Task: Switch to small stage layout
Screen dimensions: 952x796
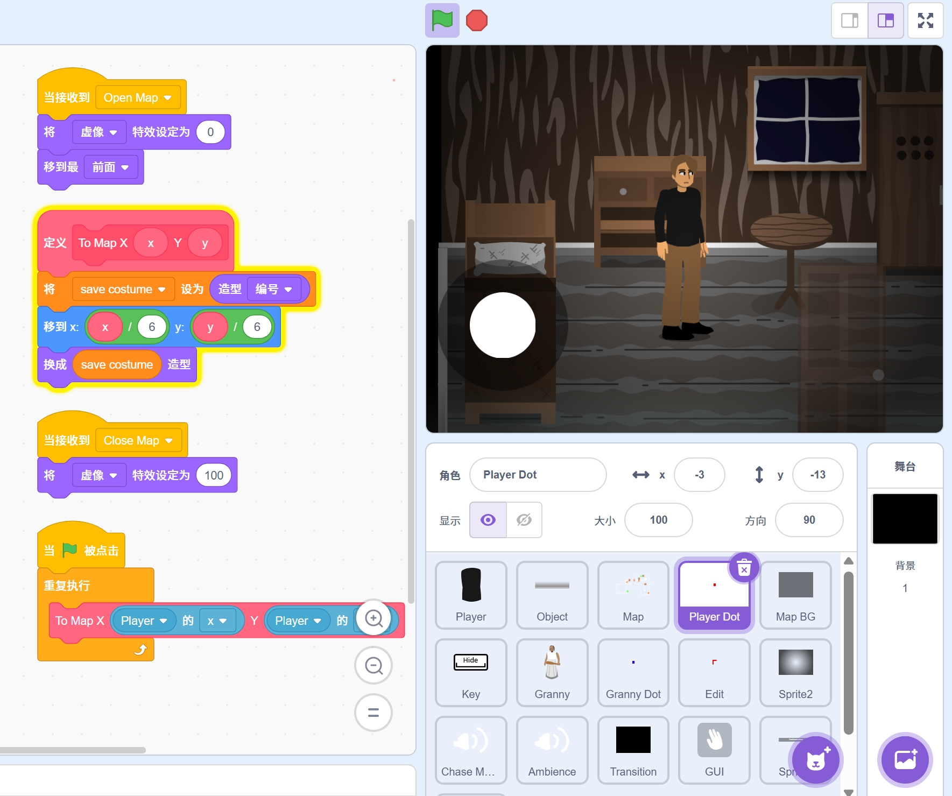Action: click(850, 20)
